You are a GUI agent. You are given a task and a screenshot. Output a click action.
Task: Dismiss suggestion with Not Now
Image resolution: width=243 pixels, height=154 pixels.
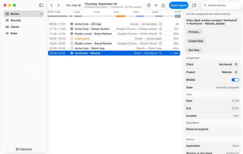coord(194,50)
